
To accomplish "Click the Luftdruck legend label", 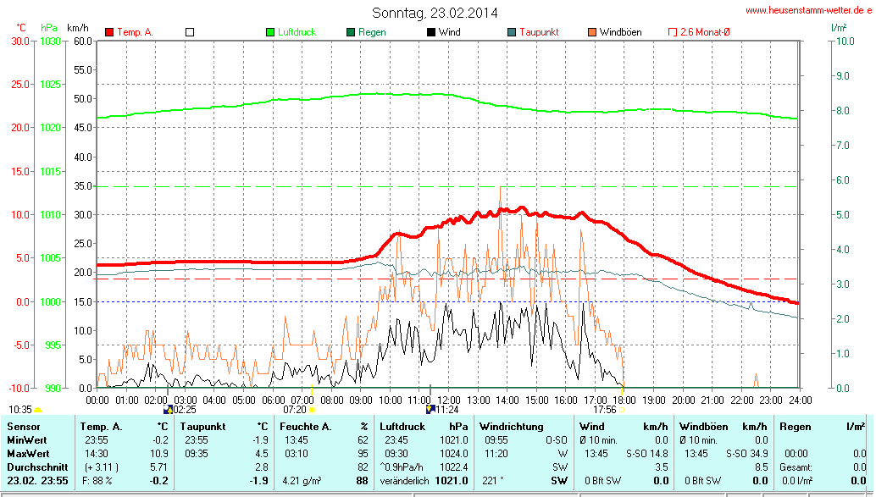I will coord(297,32).
